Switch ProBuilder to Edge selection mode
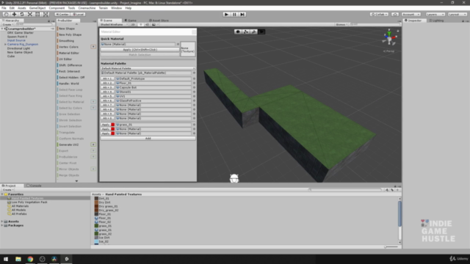 (x=253, y=32)
